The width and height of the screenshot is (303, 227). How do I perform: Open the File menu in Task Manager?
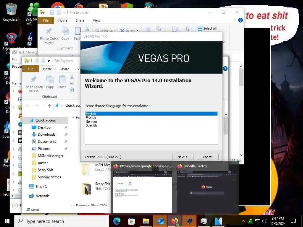(x=14, y=60)
